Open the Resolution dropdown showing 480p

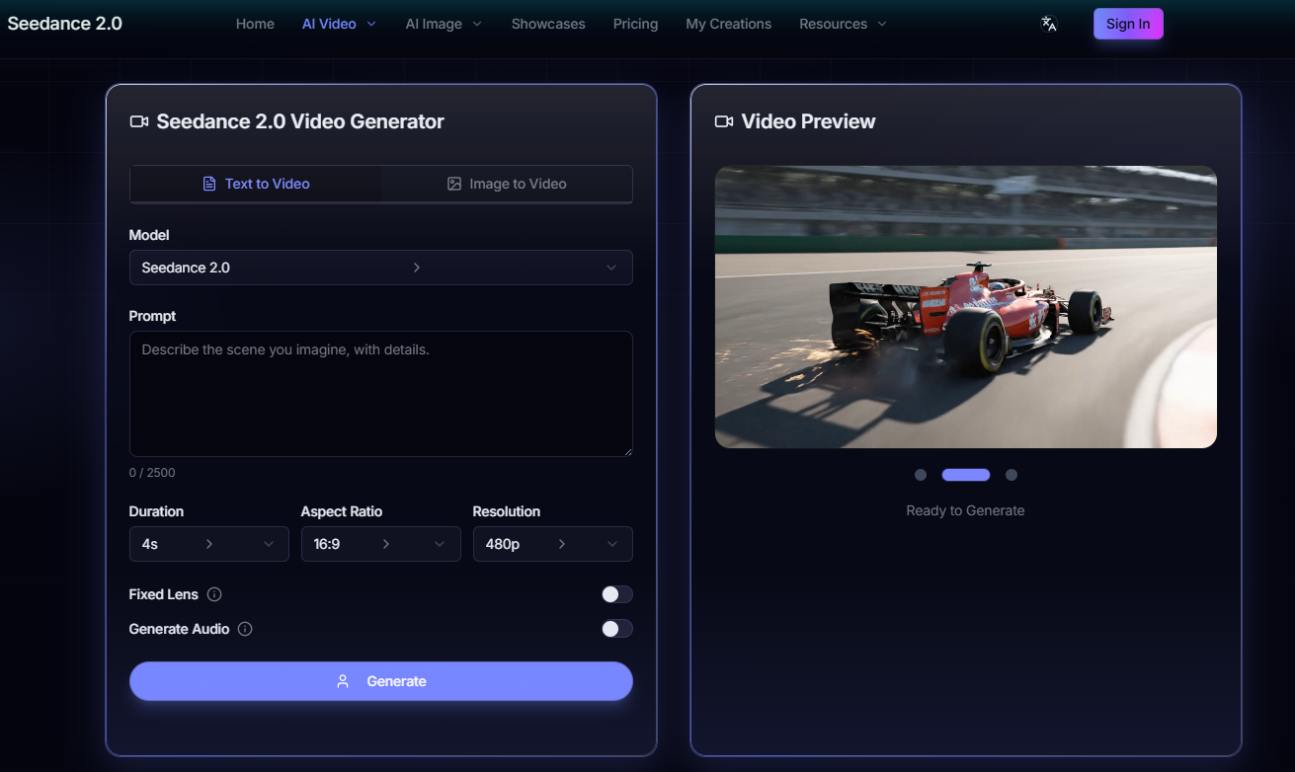(552, 544)
